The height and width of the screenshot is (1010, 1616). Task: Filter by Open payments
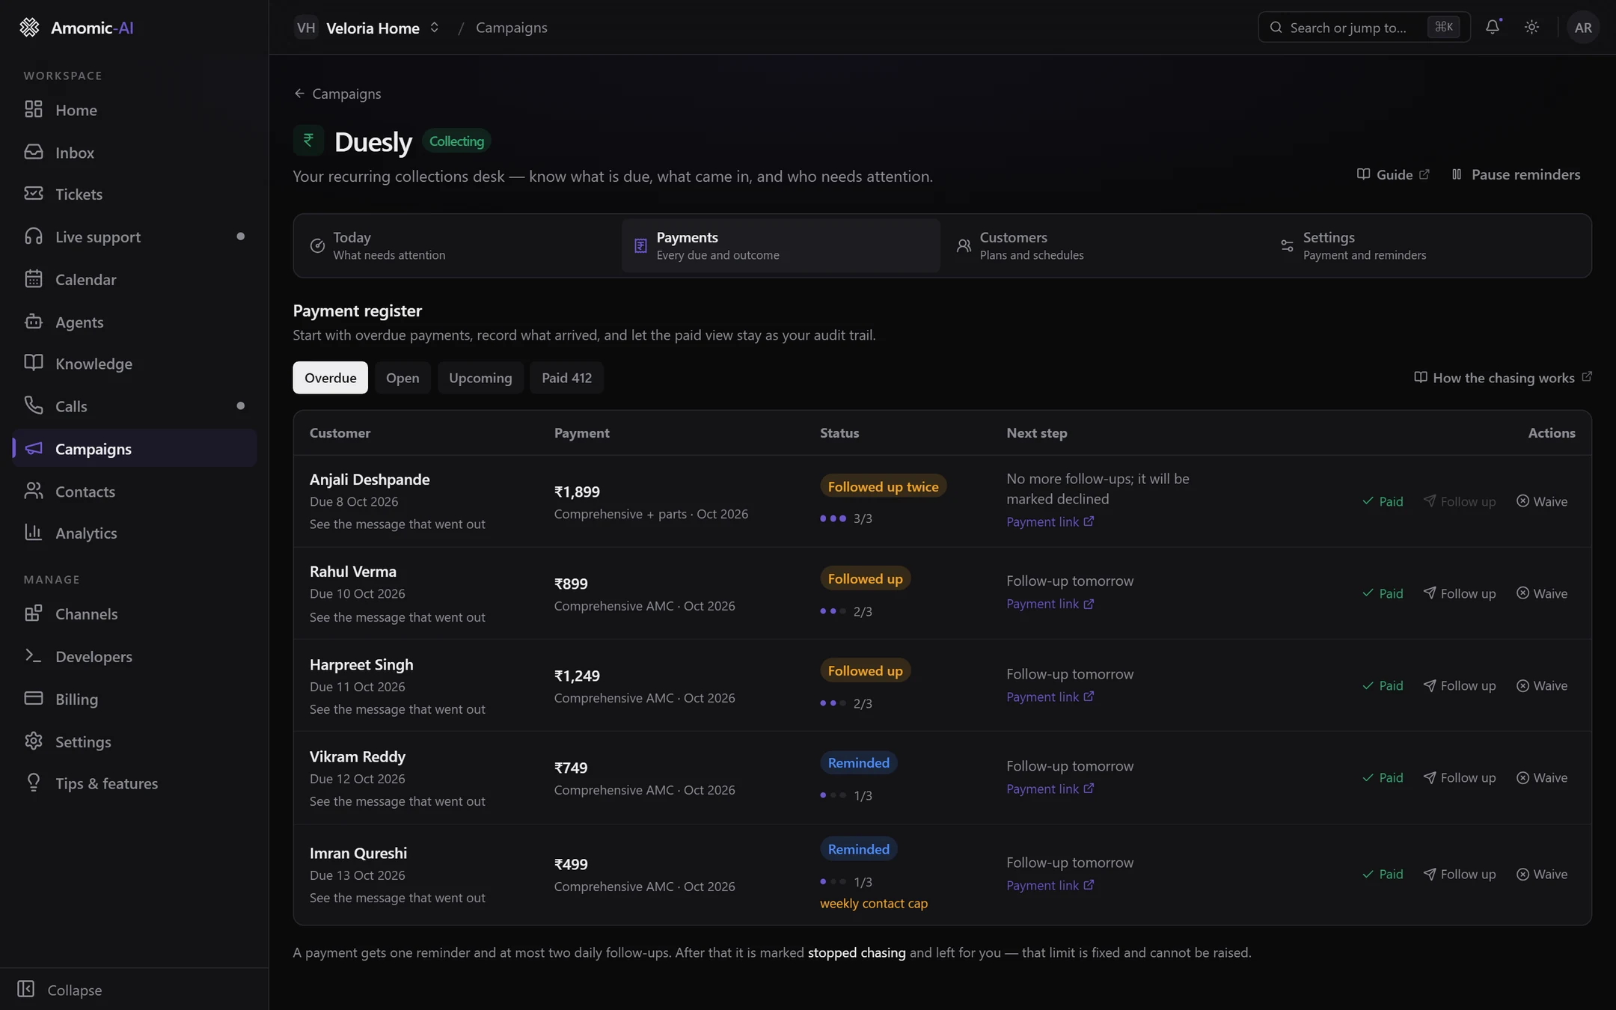click(403, 378)
